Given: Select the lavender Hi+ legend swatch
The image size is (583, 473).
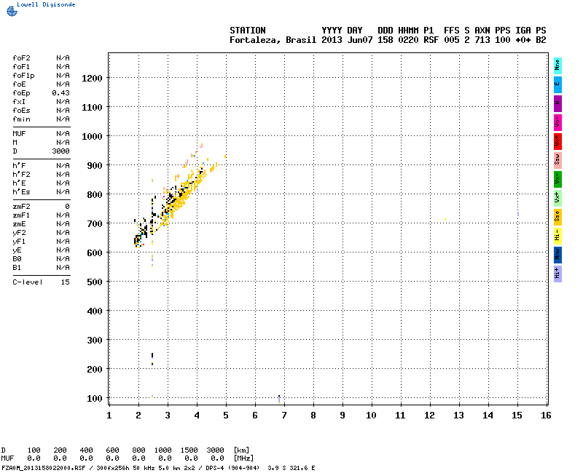Looking at the screenshot, I should [557, 274].
